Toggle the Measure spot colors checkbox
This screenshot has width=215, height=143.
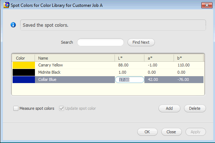click(16, 108)
